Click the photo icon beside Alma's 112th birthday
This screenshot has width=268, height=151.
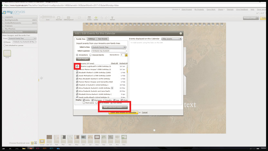[112, 88]
